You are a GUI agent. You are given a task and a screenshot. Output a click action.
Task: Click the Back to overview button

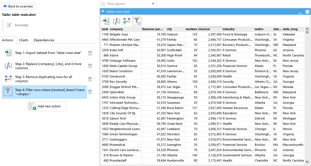point(19,6)
